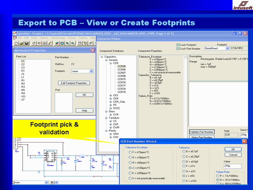
Task: Click OK in Mechanical Properties
Action: click(84, 95)
